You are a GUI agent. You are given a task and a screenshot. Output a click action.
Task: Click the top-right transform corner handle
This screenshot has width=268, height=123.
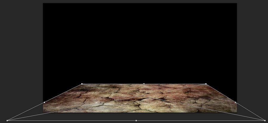tap(206, 84)
